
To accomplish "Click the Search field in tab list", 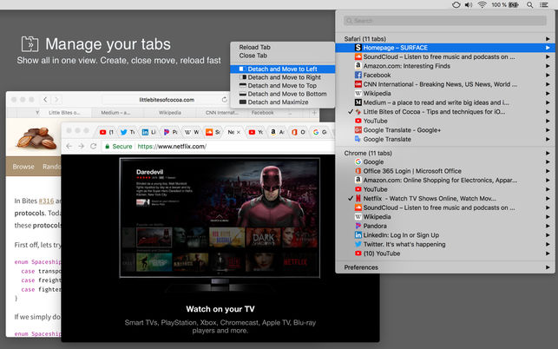I will (x=445, y=21).
